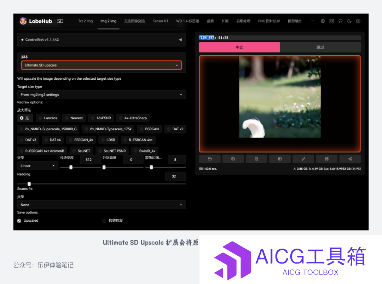382x284 pixels.
Task: Open the 模型融合 tab
Action: pos(295,21)
